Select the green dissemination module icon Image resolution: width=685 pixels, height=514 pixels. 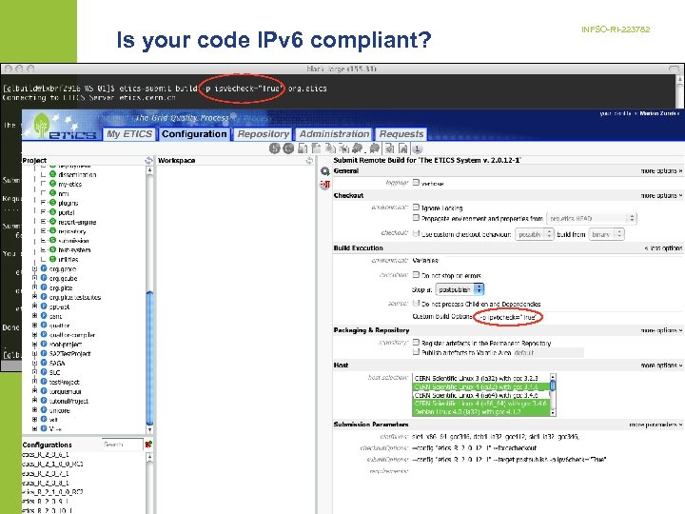click(53, 174)
